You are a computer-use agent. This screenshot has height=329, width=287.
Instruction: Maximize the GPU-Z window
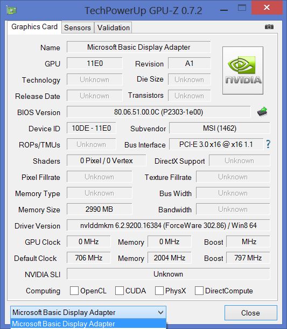pos(242,9)
